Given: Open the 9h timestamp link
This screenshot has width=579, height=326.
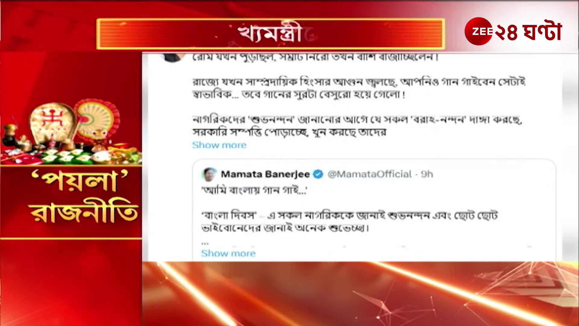Looking at the screenshot, I should (x=427, y=174).
